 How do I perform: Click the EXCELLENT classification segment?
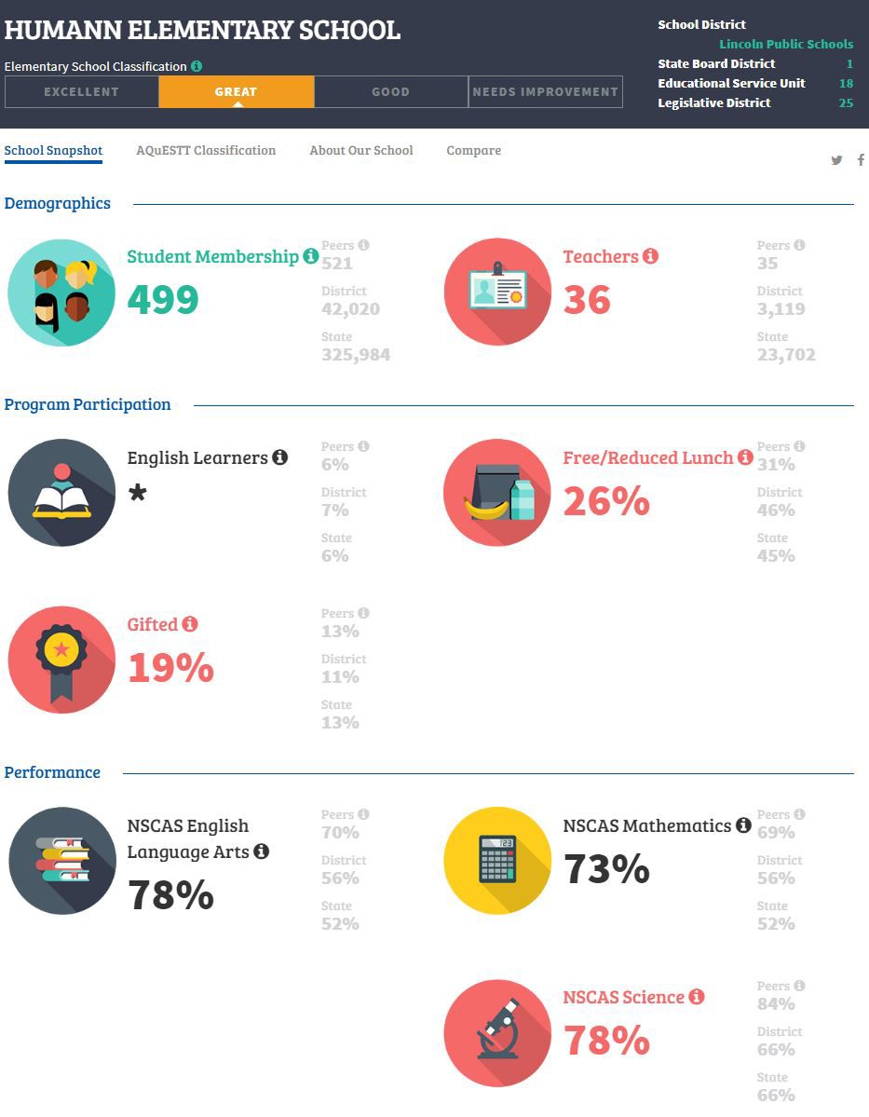(82, 92)
